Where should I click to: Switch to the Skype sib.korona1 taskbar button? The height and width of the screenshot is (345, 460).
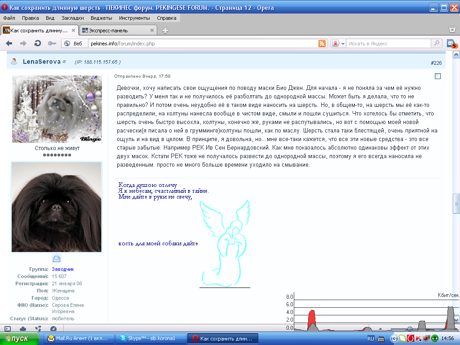point(150,339)
